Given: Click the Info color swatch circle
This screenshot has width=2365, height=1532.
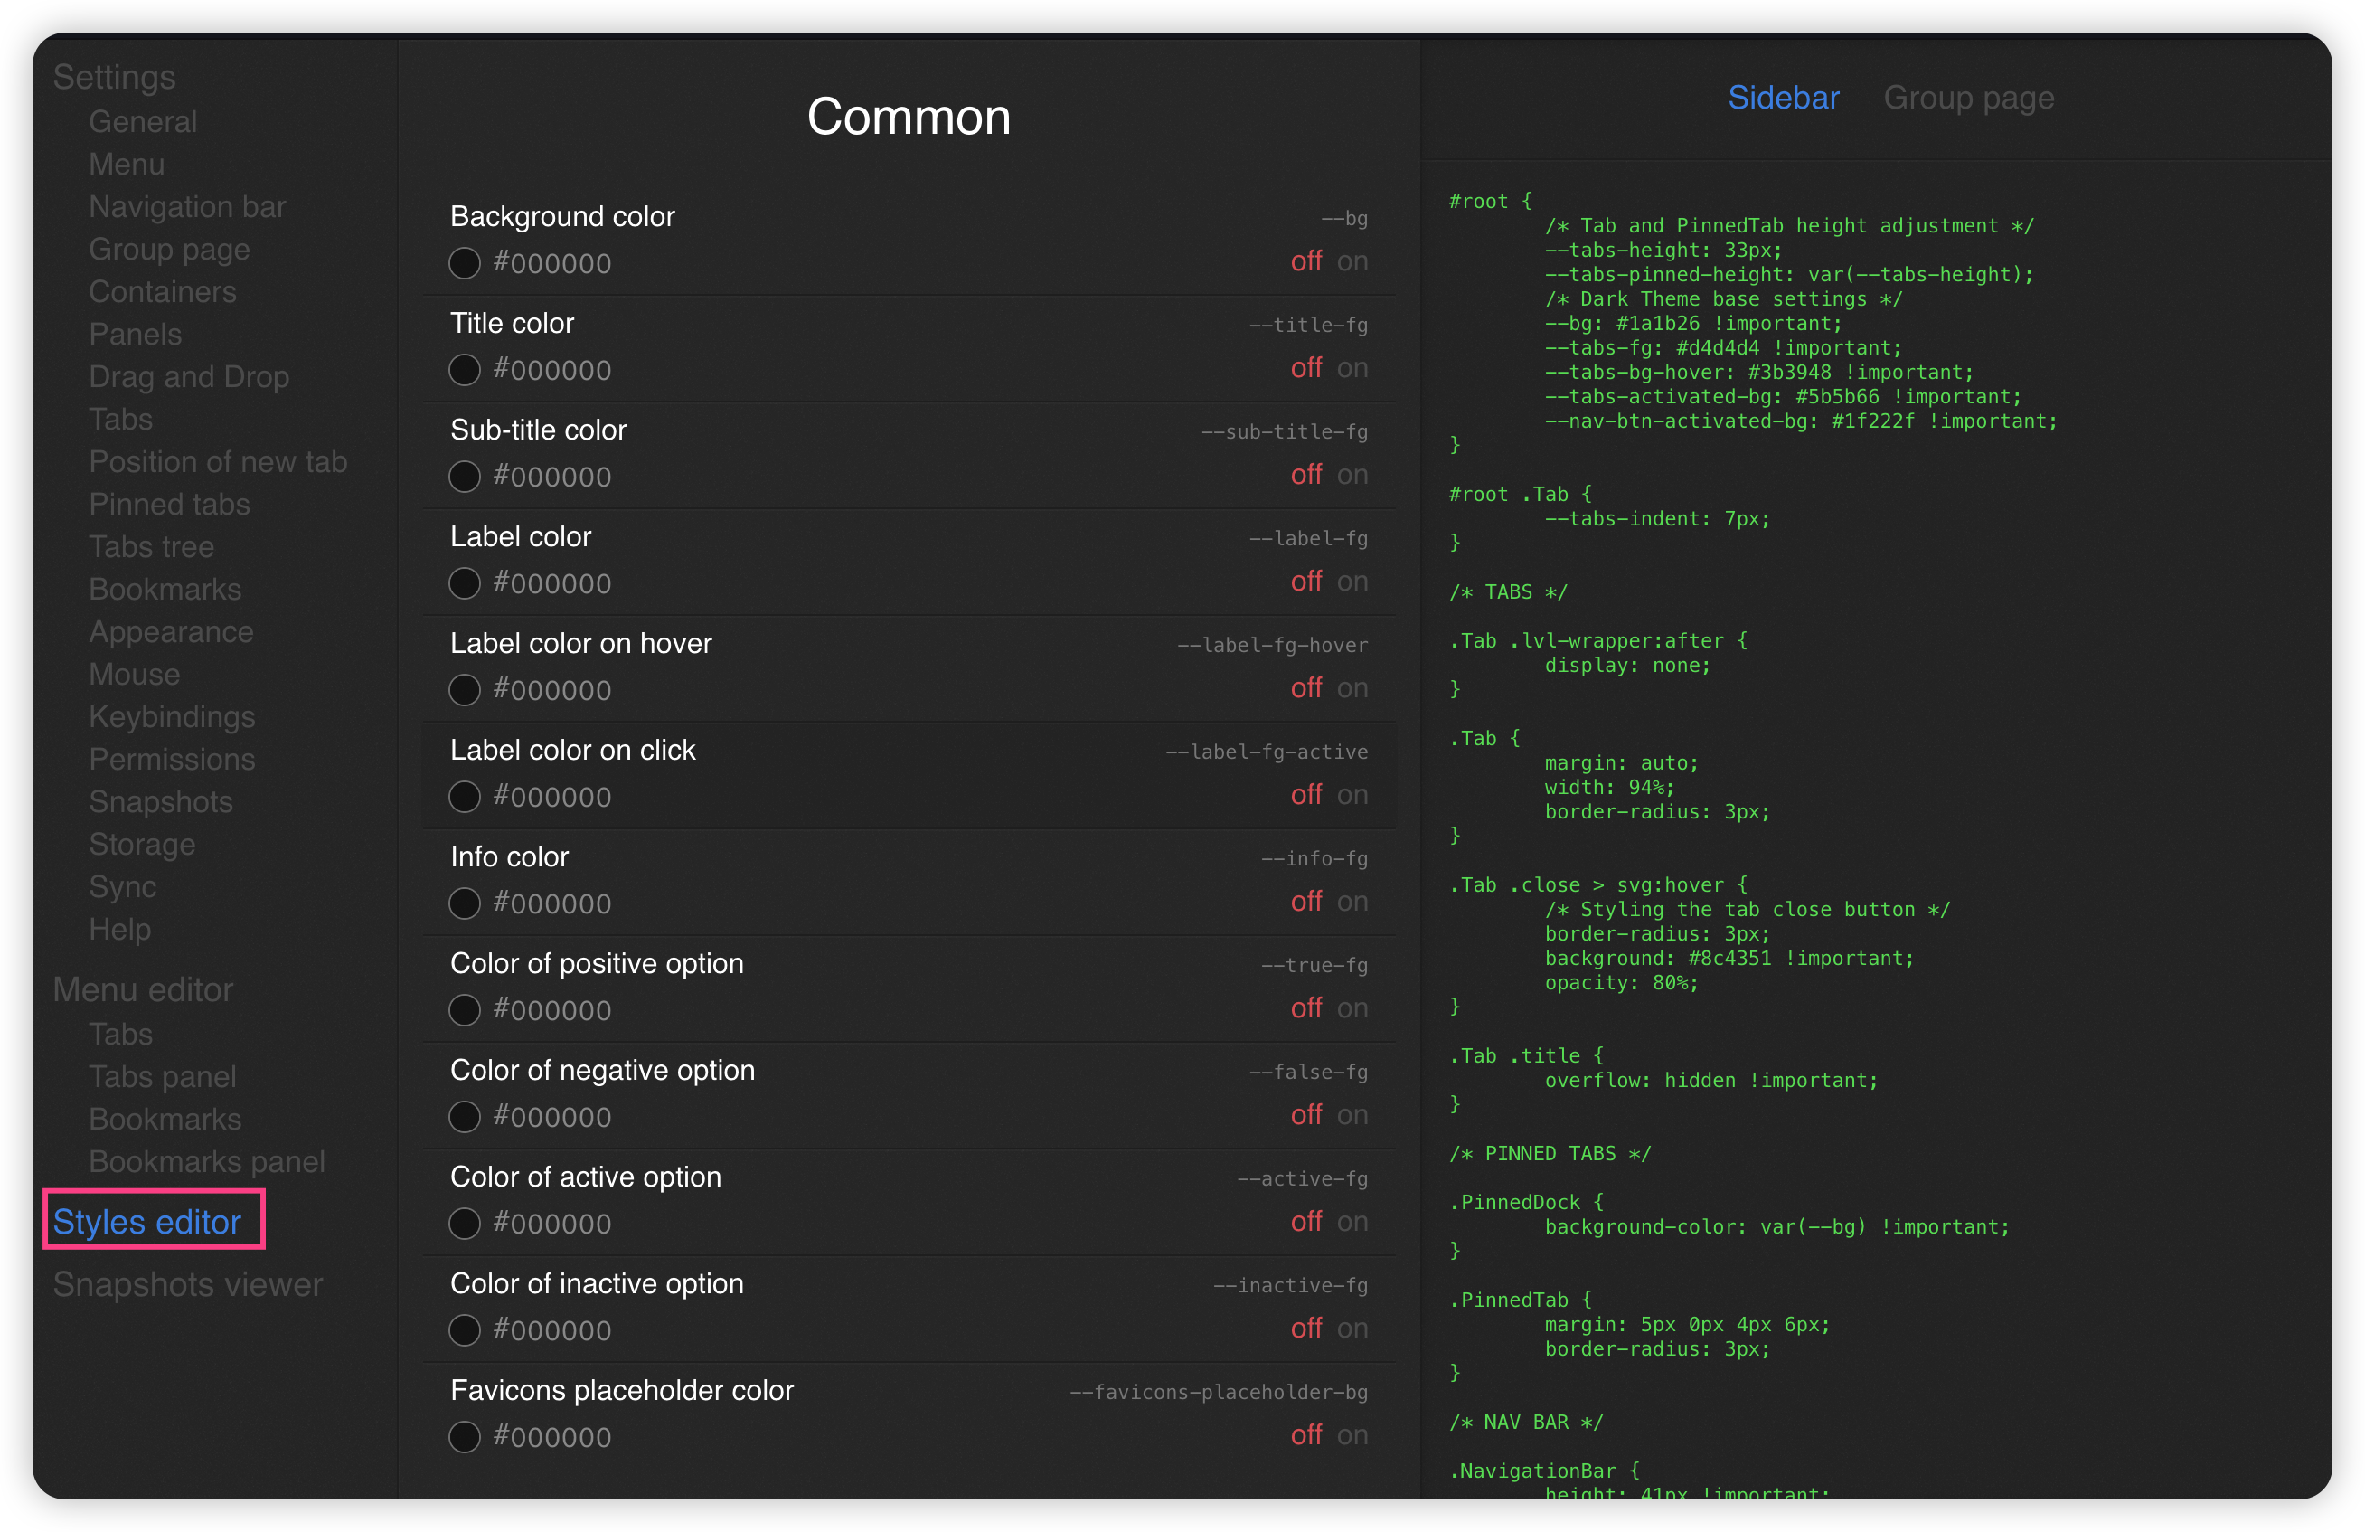Looking at the screenshot, I should [x=464, y=903].
